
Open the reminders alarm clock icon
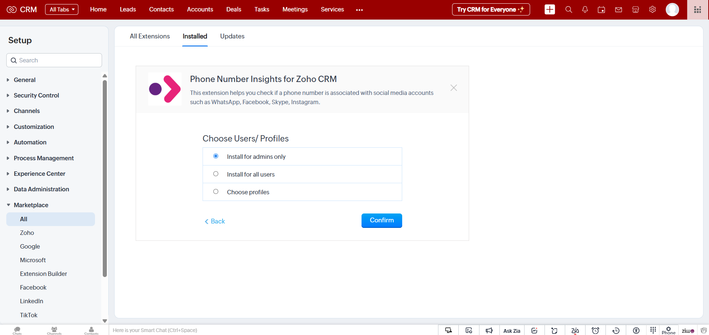595,331
